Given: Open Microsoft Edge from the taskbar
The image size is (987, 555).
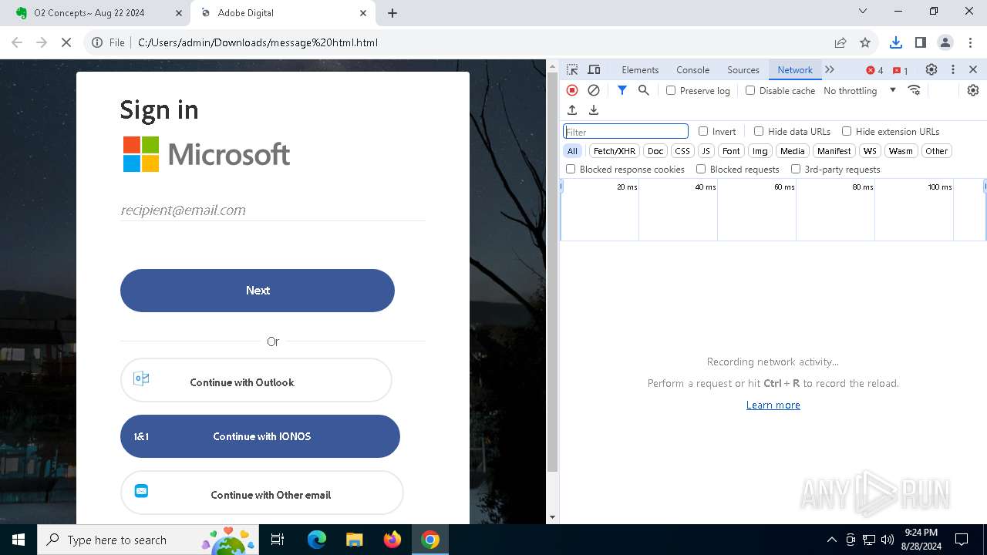Looking at the screenshot, I should tap(317, 540).
